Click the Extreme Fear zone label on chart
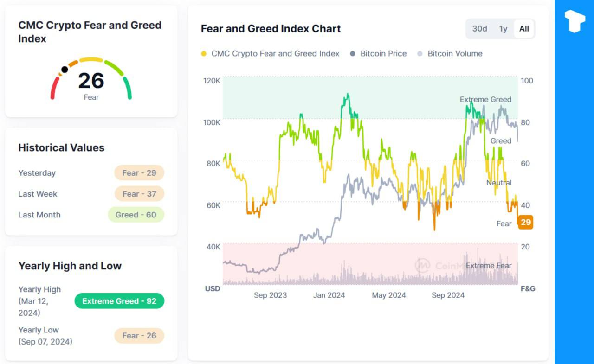This screenshot has width=594, height=364. click(488, 266)
